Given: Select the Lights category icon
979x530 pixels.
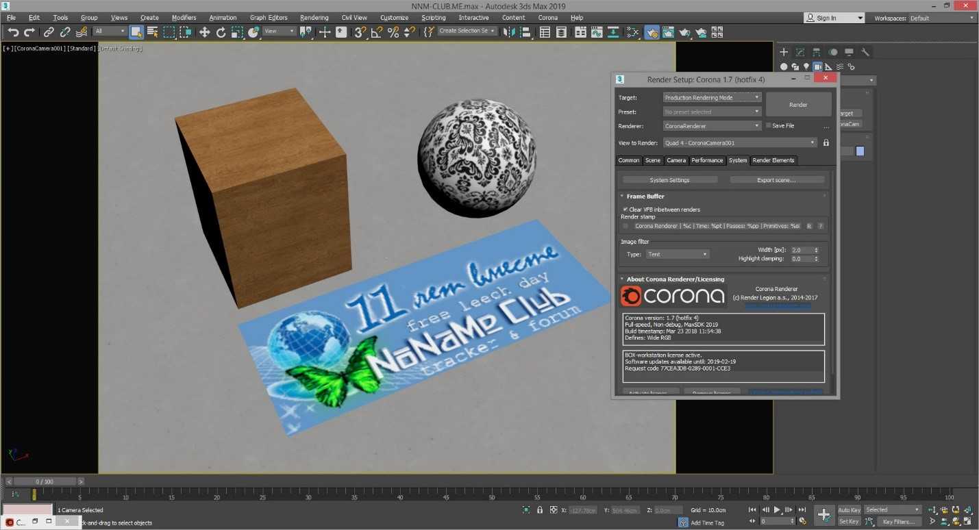Looking at the screenshot, I should (806, 66).
